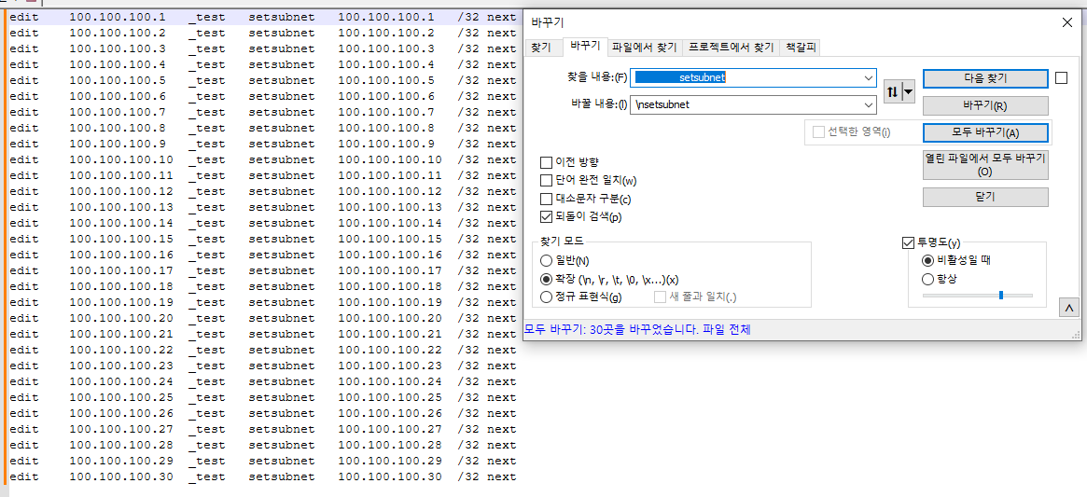This screenshot has width=1087, height=497.
Task: Click 'setsubnet' on the 100.100.100.3 line
Action: (282, 48)
